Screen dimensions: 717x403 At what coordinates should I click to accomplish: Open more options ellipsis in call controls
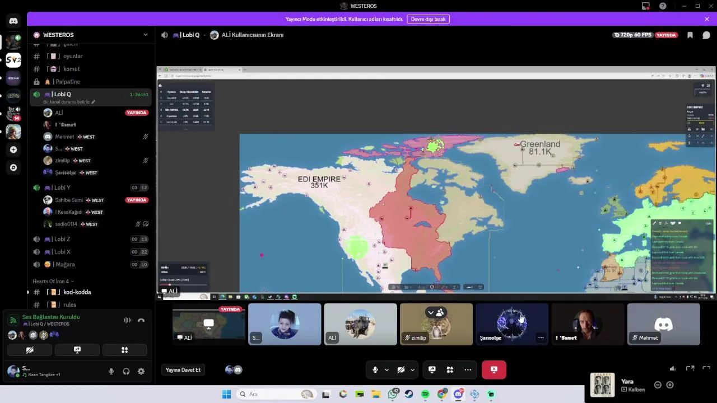click(468, 369)
